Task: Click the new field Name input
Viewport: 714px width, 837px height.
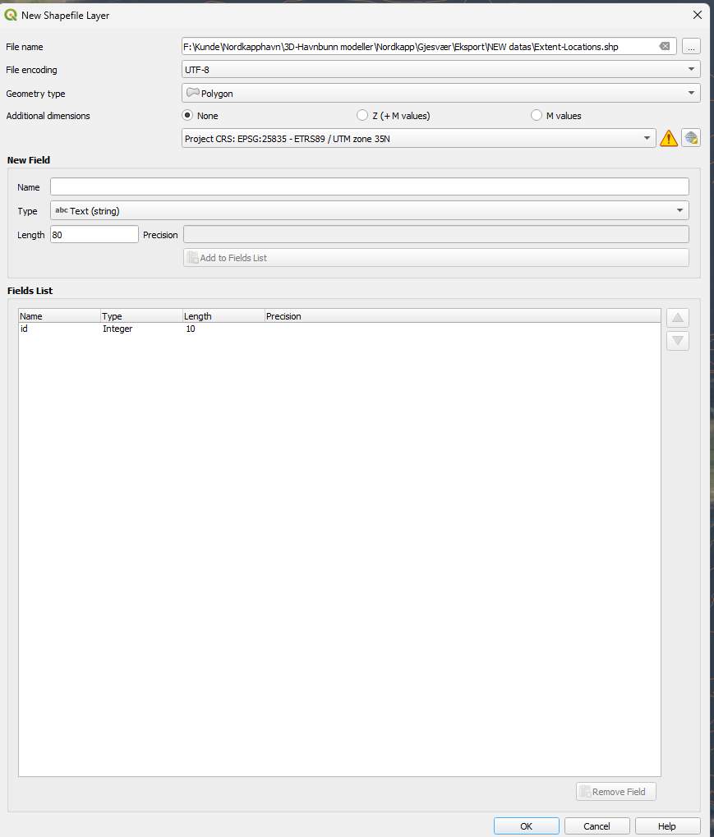Action: (x=369, y=187)
